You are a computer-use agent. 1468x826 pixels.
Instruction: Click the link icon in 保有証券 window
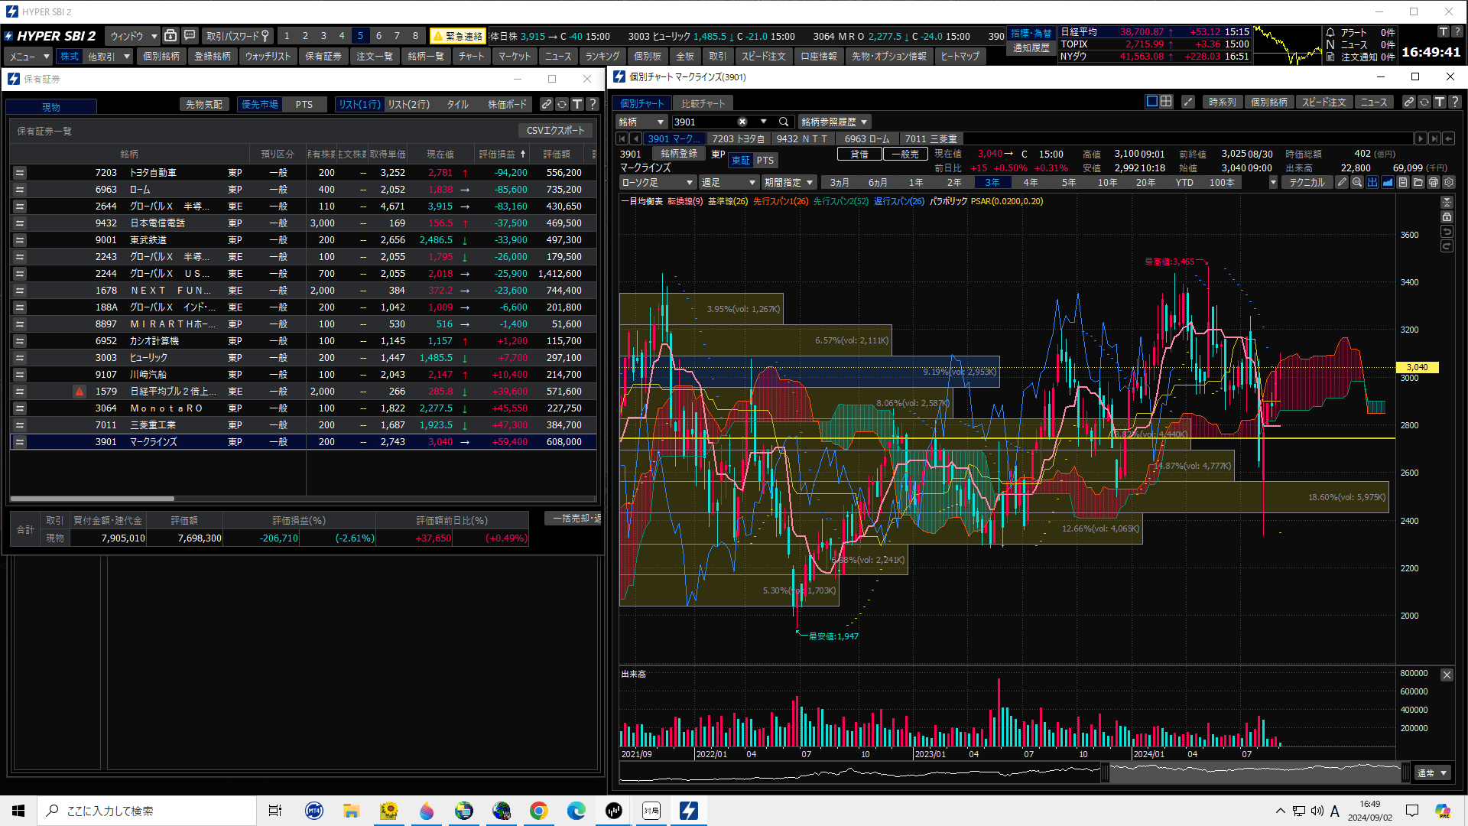click(x=547, y=104)
